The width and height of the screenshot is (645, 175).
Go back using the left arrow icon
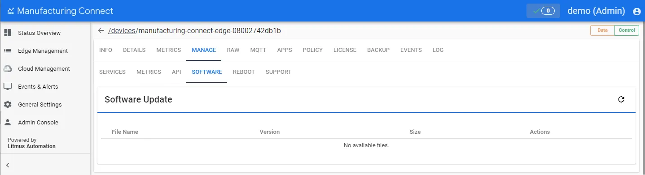(101, 30)
